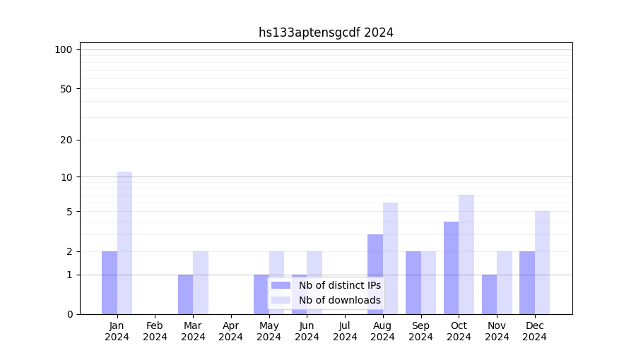Click the 'Feb 2024' x-axis label
The width and height of the screenshot is (636, 353).
coord(155,331)
